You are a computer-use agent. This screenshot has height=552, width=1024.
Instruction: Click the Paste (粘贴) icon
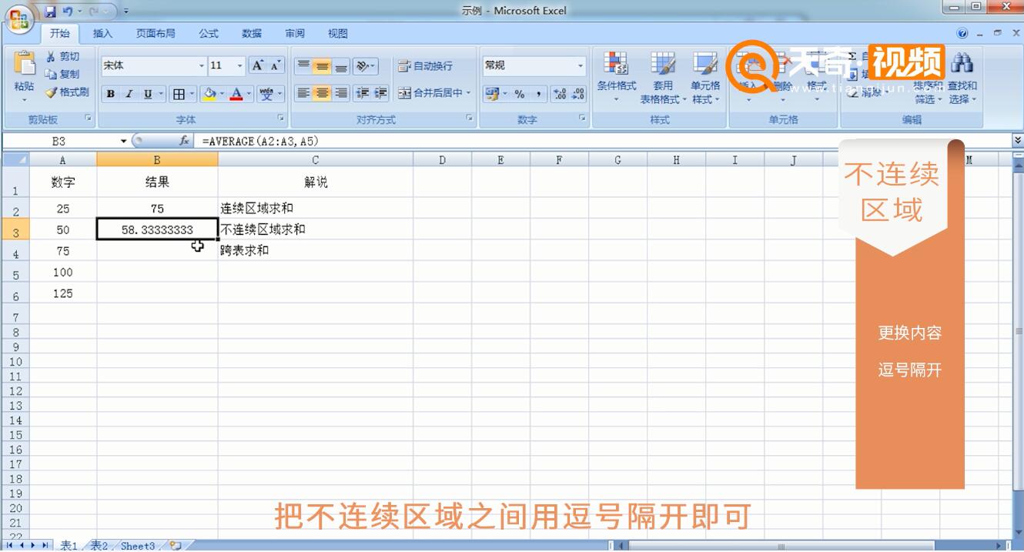(x=24, y=65)
